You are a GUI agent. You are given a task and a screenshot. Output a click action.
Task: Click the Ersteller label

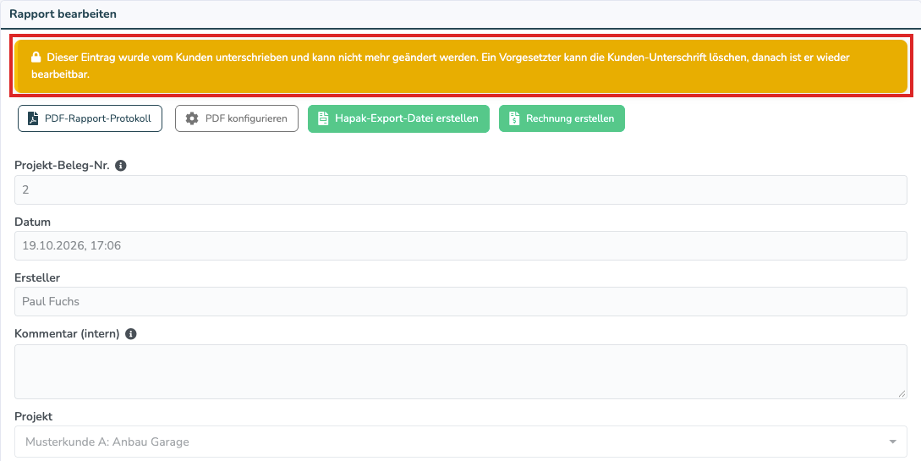click(x=37, y=277)
